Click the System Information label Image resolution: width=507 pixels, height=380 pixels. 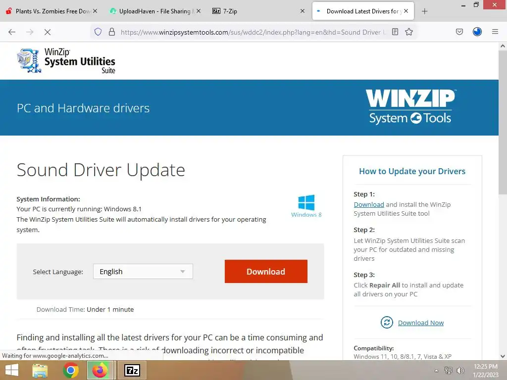(48, 199)
